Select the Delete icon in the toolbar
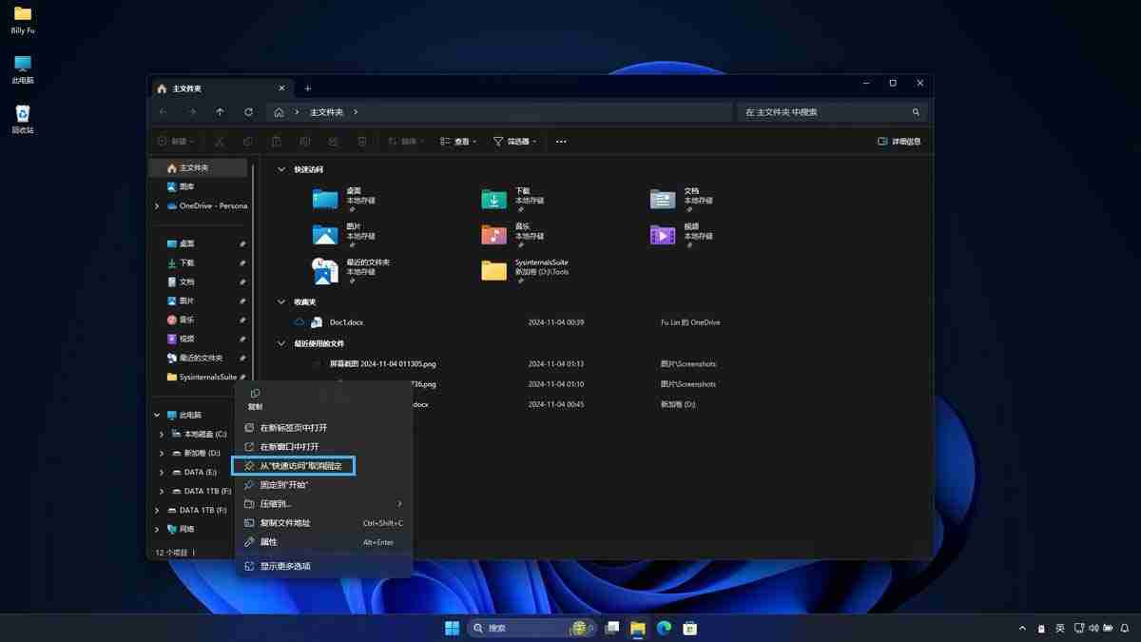The height and width of the screenshot is (642, 1141). pos(361,141)
